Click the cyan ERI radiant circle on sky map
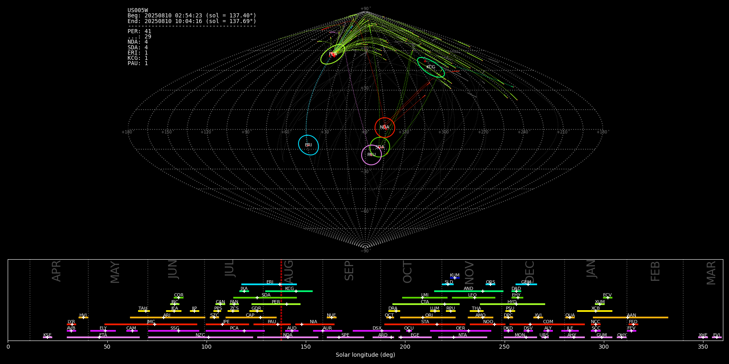Image resolution: width=729 pixels, height=364 pixels. (x=309, y=145)
